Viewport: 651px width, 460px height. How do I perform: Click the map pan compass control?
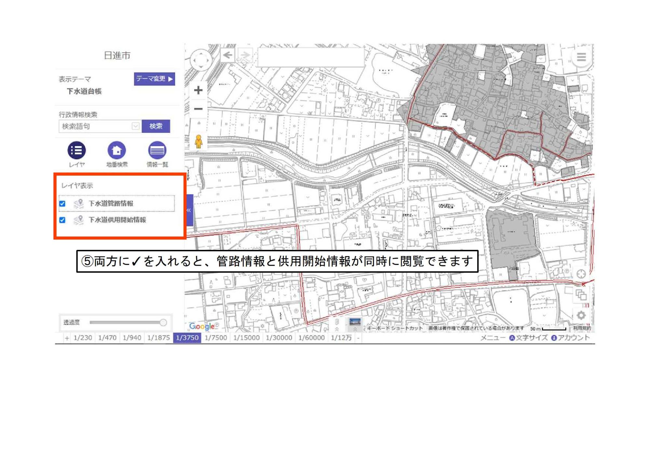click(201, 60)
